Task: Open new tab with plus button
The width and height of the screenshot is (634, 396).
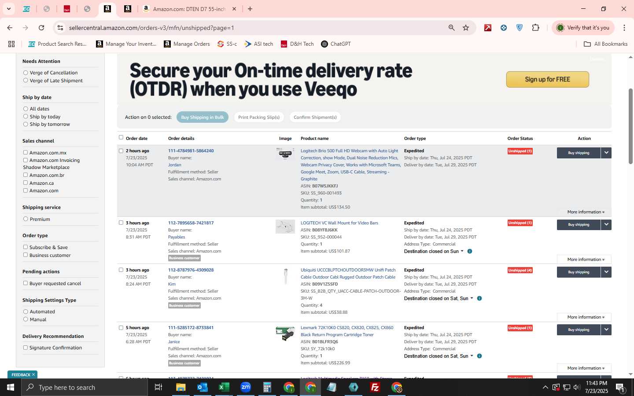Action: click(x=250, y=9)
